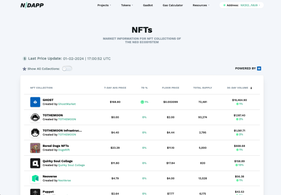Open the wallet Address dropdown
Image resolution: width=281 pixels, height=195 pixels.
pyautogui.click(x=241, y=5)
